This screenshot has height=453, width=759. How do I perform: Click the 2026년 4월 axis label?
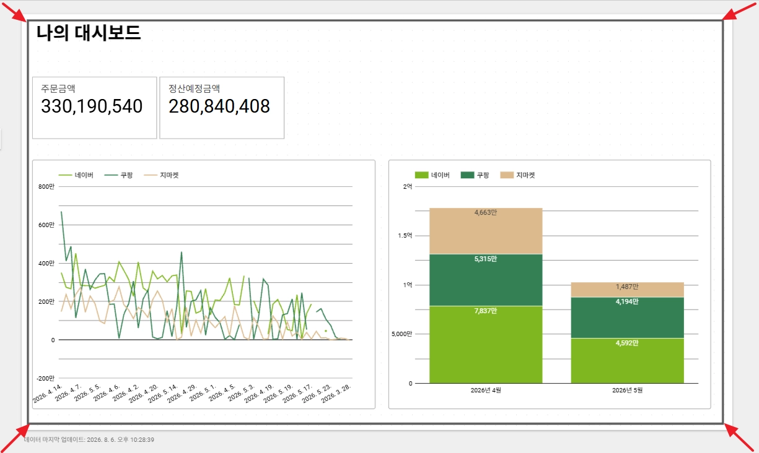(486, 390)
